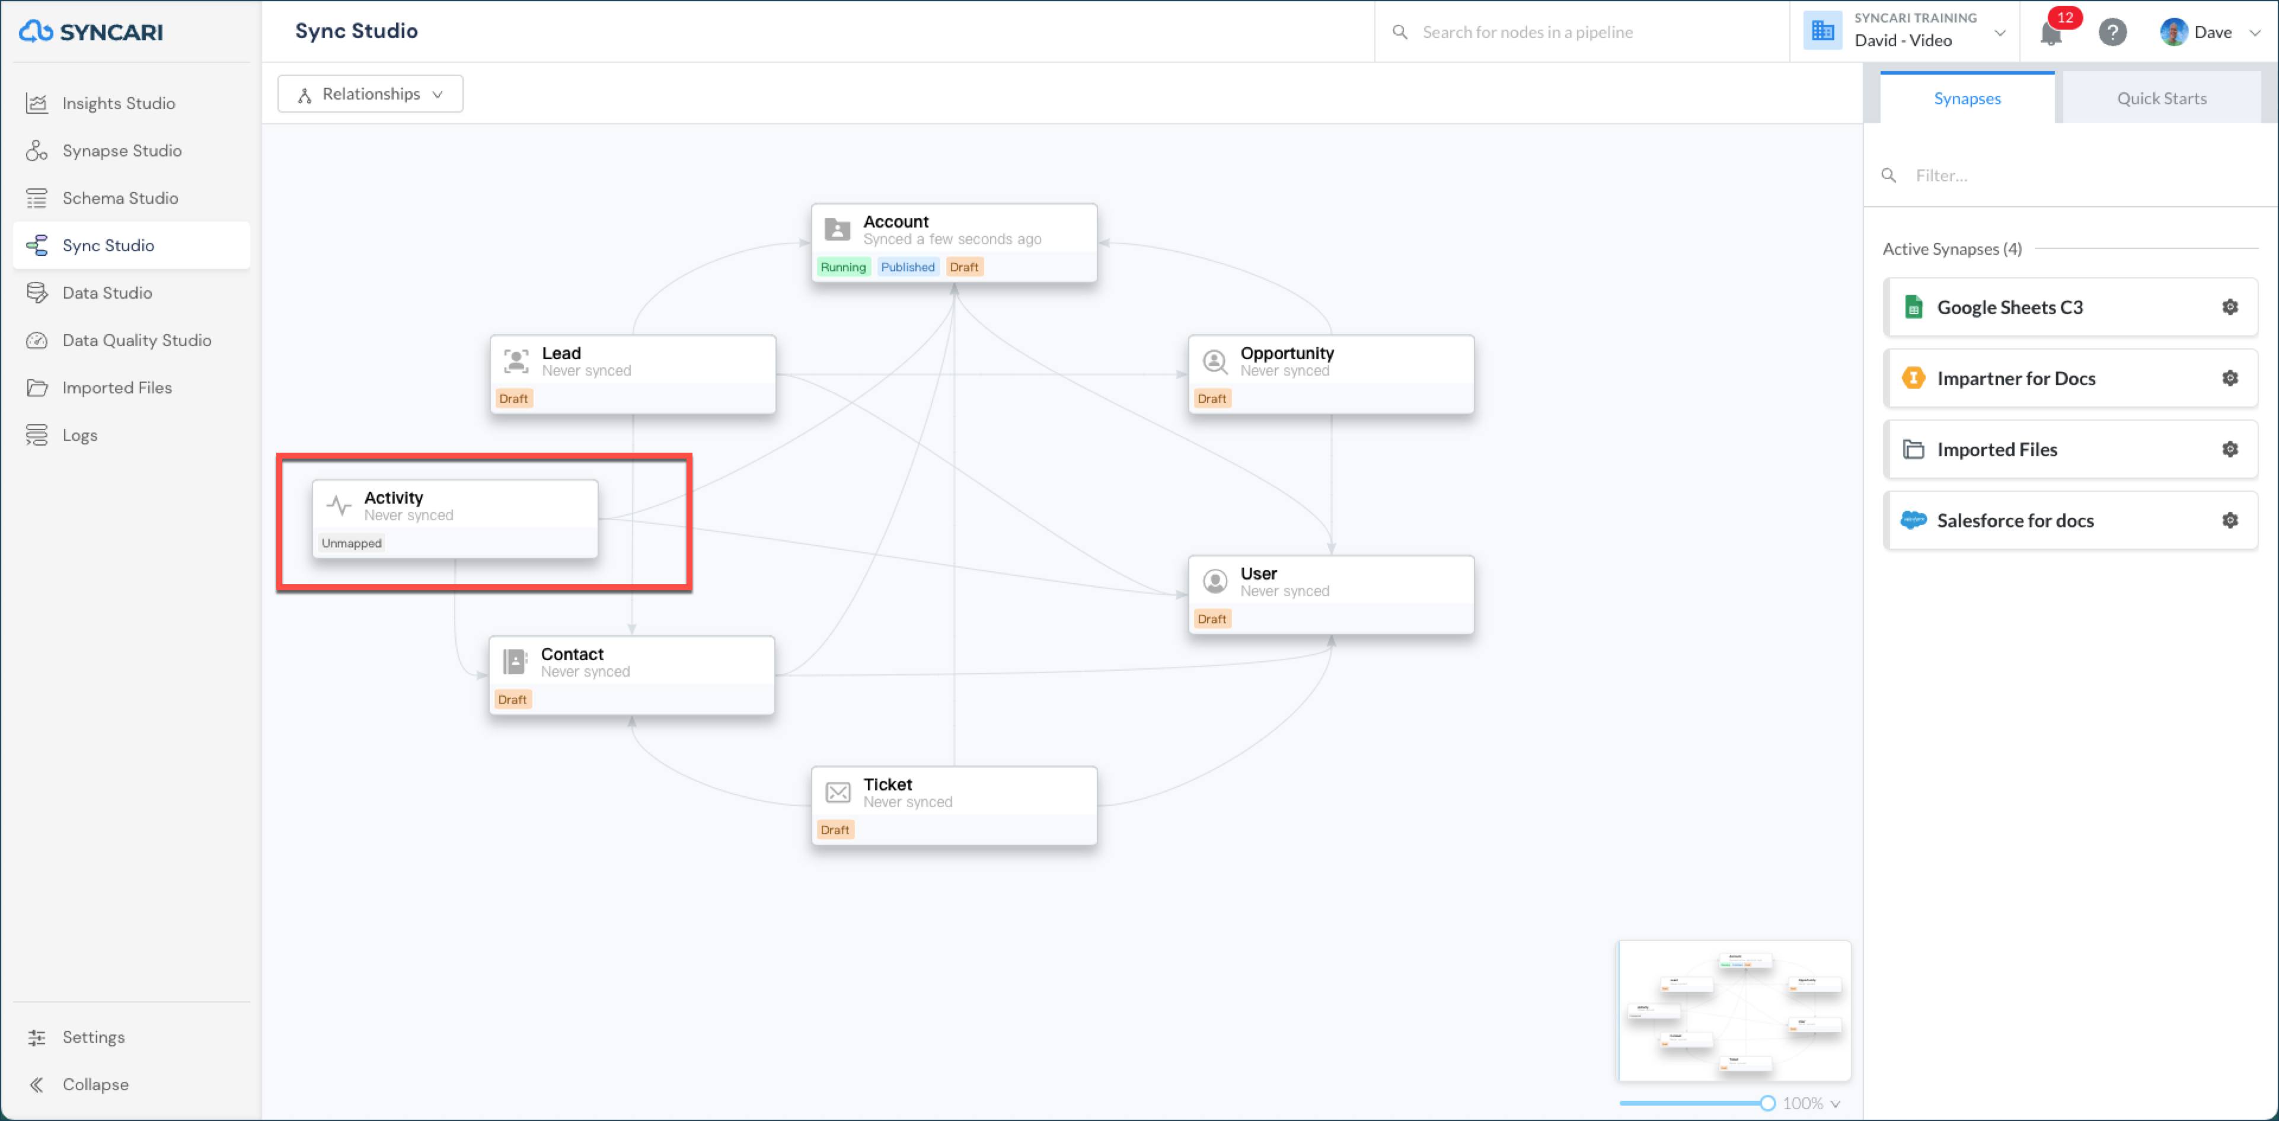Screen dimensions: 2279x1121
Task: Select Sync Studio in sidebar
Action: [132, 245]
